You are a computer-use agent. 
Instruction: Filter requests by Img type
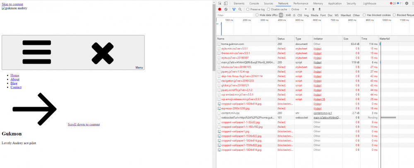coord(306,15)
